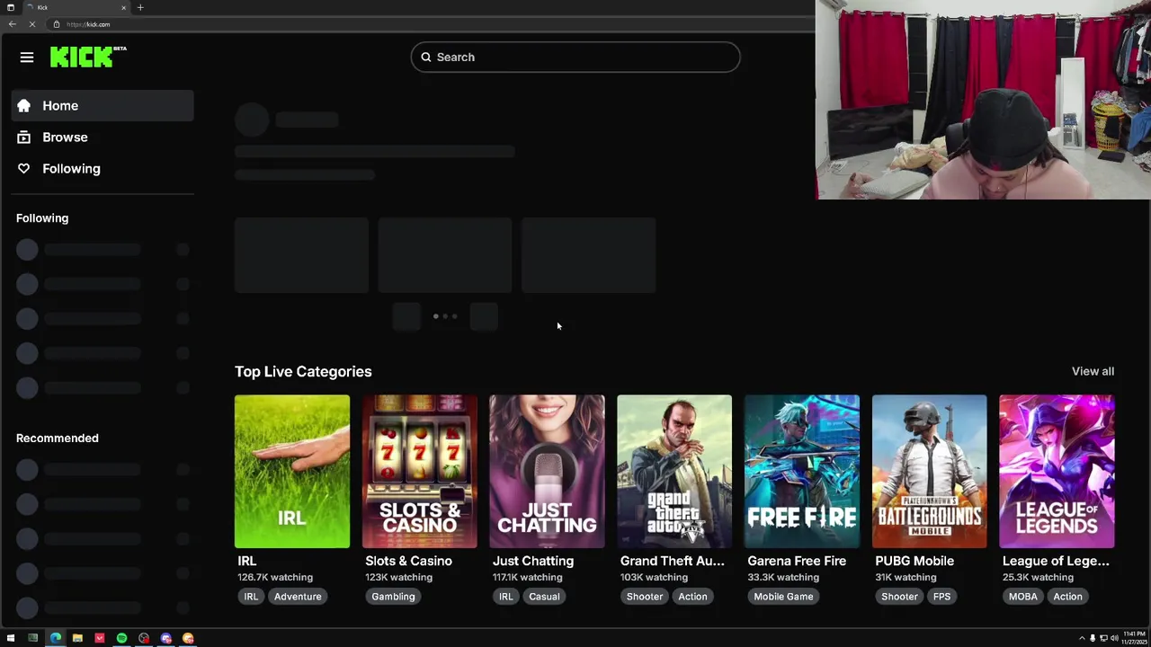Open Following in the sidebar
This screenshot has width=1151, height=647.
103,168
